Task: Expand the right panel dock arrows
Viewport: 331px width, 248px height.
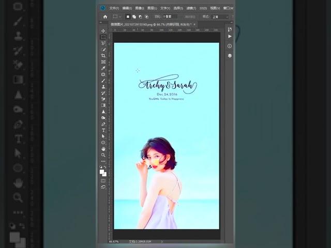Action: 231,22
